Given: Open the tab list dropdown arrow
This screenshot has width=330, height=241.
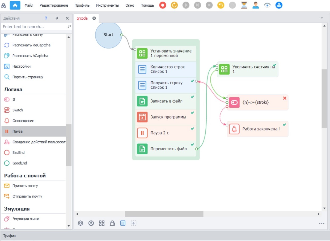Looking at the screenshot, I should tap(322, 18).
